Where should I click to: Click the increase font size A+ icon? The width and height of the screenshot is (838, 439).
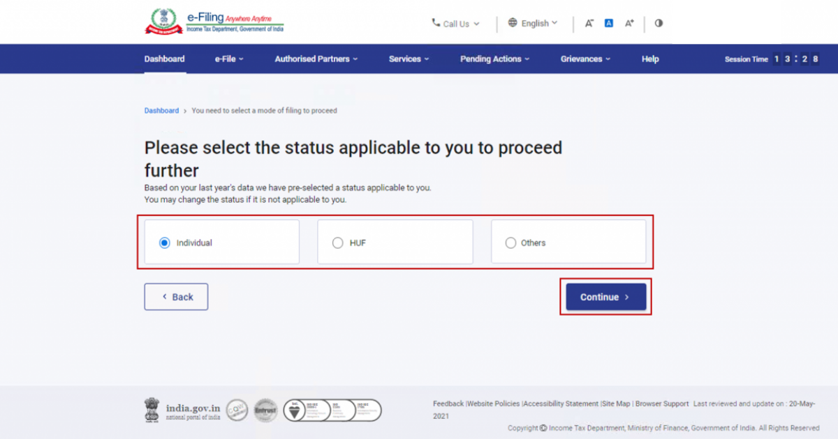pos(629,23)
